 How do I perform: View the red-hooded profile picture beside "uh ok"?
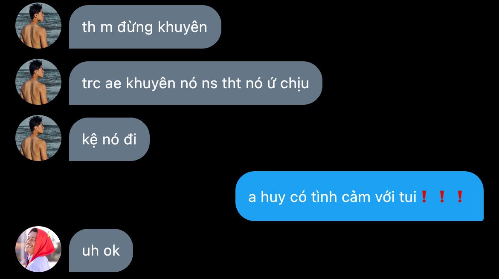[x=38, y=249]
